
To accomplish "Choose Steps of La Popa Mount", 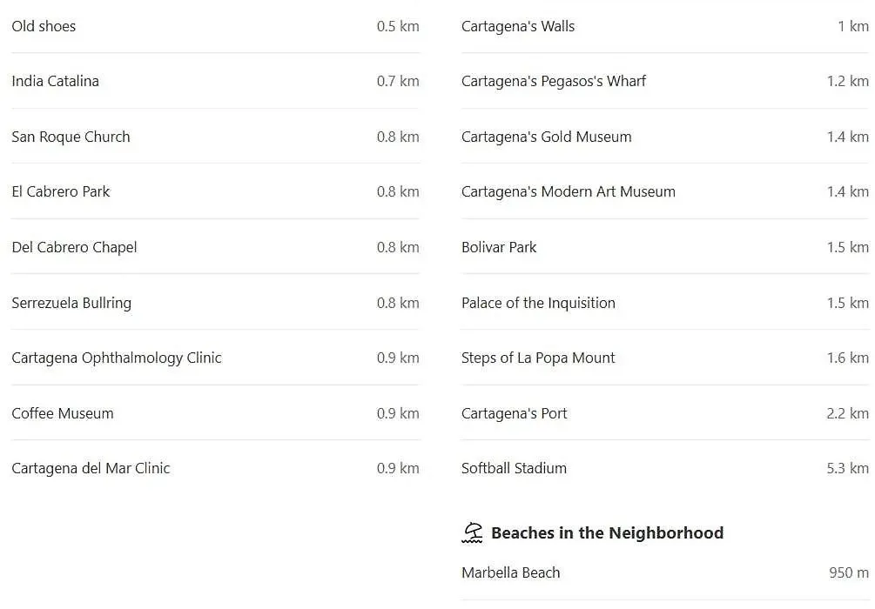I will tap(664, 358).
